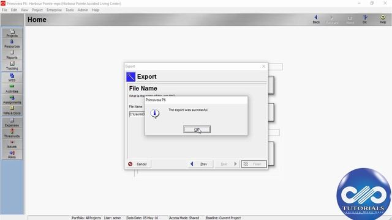Open the File menu
Image resolution: width=392 pixels, height=220 pixels.
[x=4, y=10]
